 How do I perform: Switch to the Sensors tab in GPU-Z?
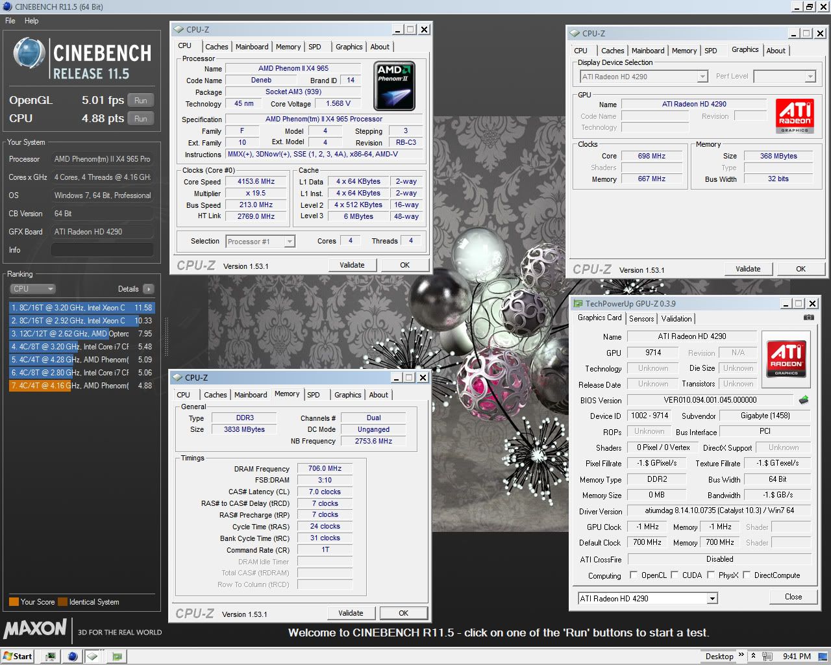pos(641,319)
